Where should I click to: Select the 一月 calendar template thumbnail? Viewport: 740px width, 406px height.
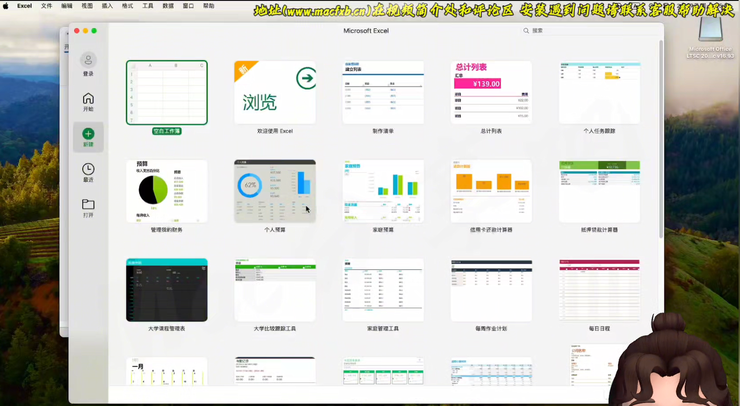[x=167, y=371]
